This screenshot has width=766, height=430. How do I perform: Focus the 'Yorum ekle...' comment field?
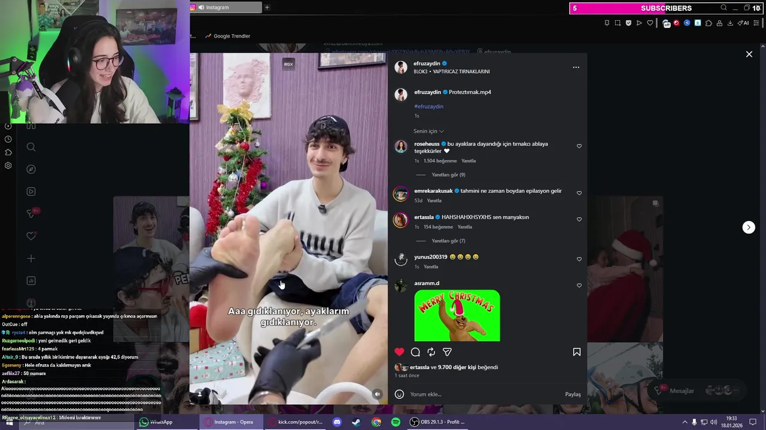tap(485, 394)
